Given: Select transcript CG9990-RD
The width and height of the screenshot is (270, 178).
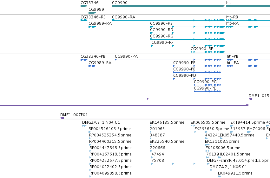Looking at the screenshot, I should 188,33.
